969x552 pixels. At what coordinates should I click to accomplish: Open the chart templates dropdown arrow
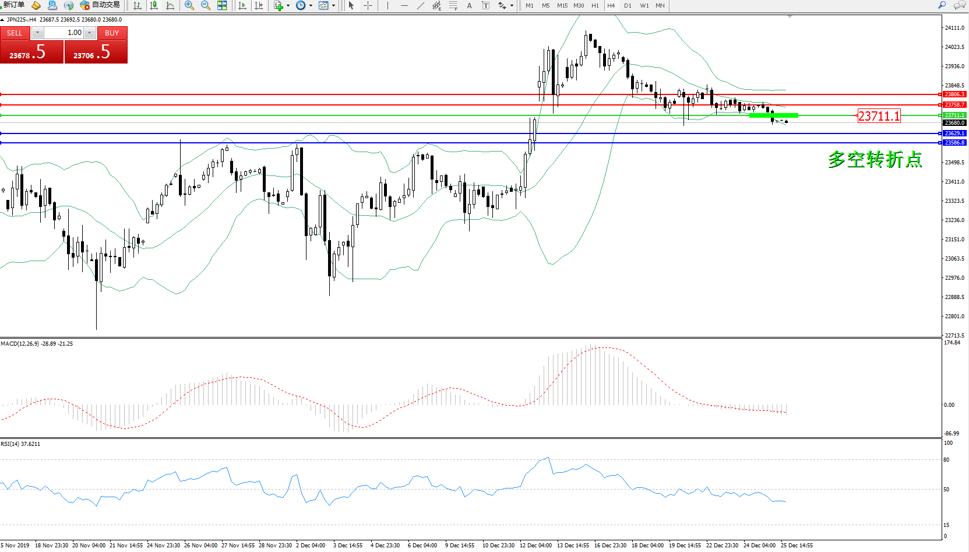point(333,6)
